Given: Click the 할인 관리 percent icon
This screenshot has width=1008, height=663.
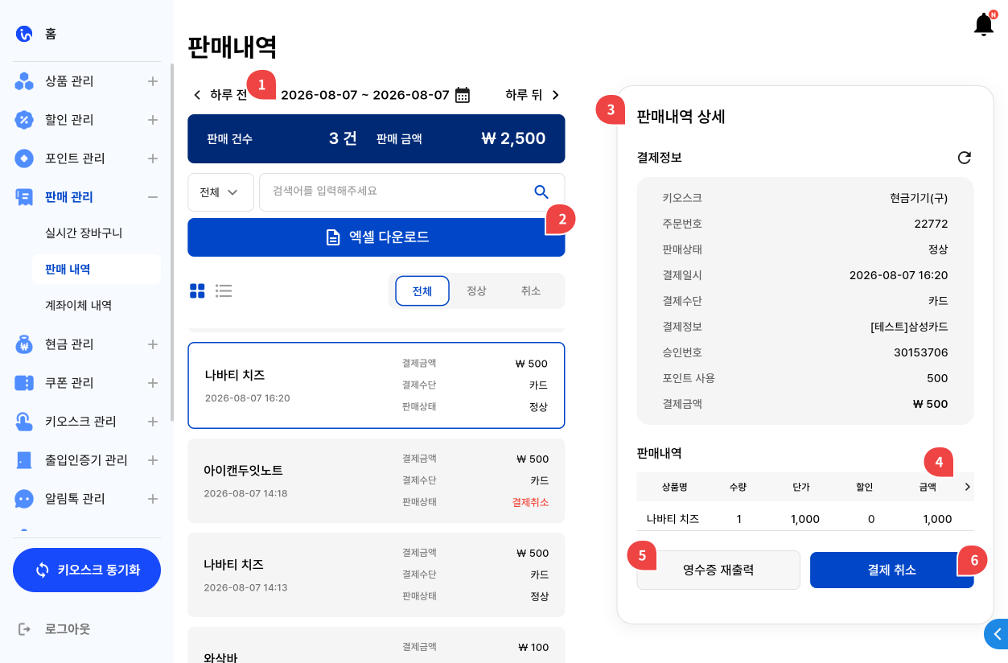Looking at the screenshot, I should pos(24,120).
